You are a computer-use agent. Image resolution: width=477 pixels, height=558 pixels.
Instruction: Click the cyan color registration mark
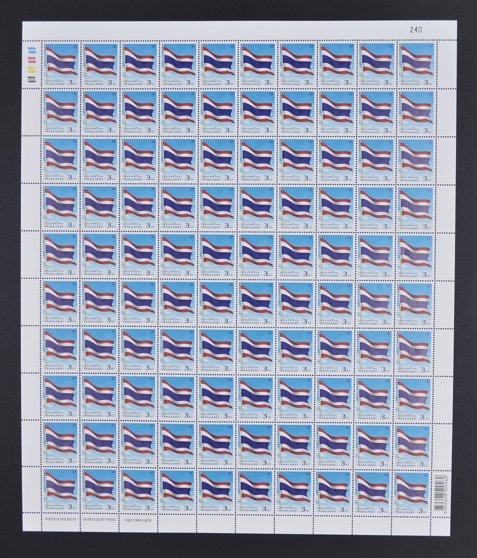pyautogui.click(x=32, y=50)
